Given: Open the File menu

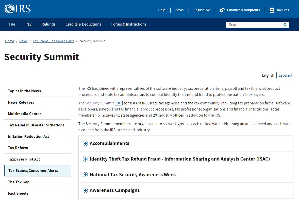Looking at the screenshot, I should pos(12,24).
